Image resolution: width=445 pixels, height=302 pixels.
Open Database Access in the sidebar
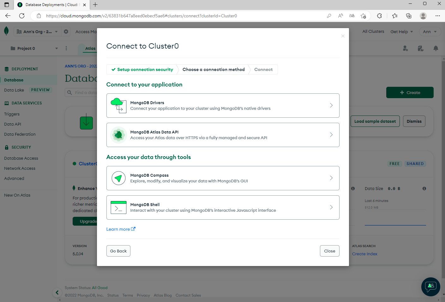(x=21, y=158)
